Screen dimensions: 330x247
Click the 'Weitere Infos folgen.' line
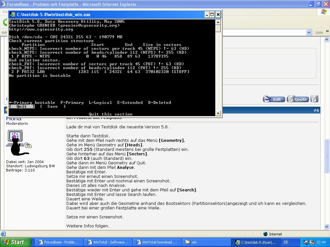click(x=88, y=226)
